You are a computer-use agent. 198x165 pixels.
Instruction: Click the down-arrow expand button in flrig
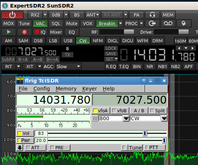20,148
